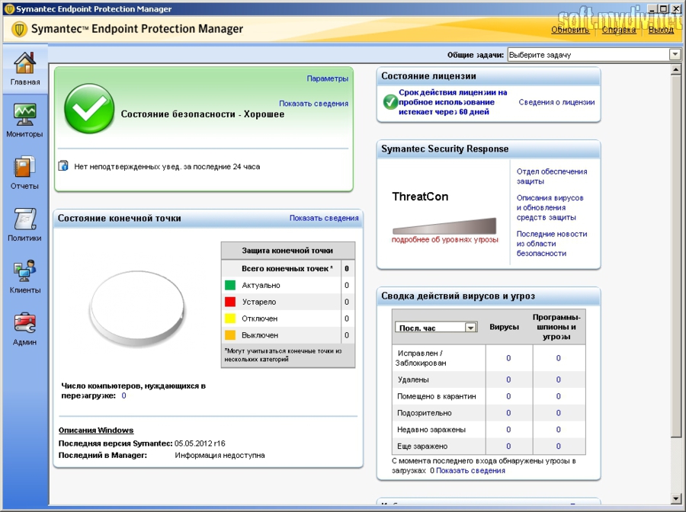
Task: Click the ThreatCon level gauge bar
Action: click(x=444, y=226)
